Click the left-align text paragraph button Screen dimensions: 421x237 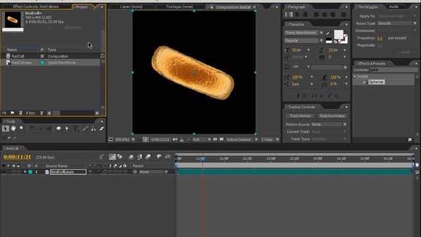[289, 14]
